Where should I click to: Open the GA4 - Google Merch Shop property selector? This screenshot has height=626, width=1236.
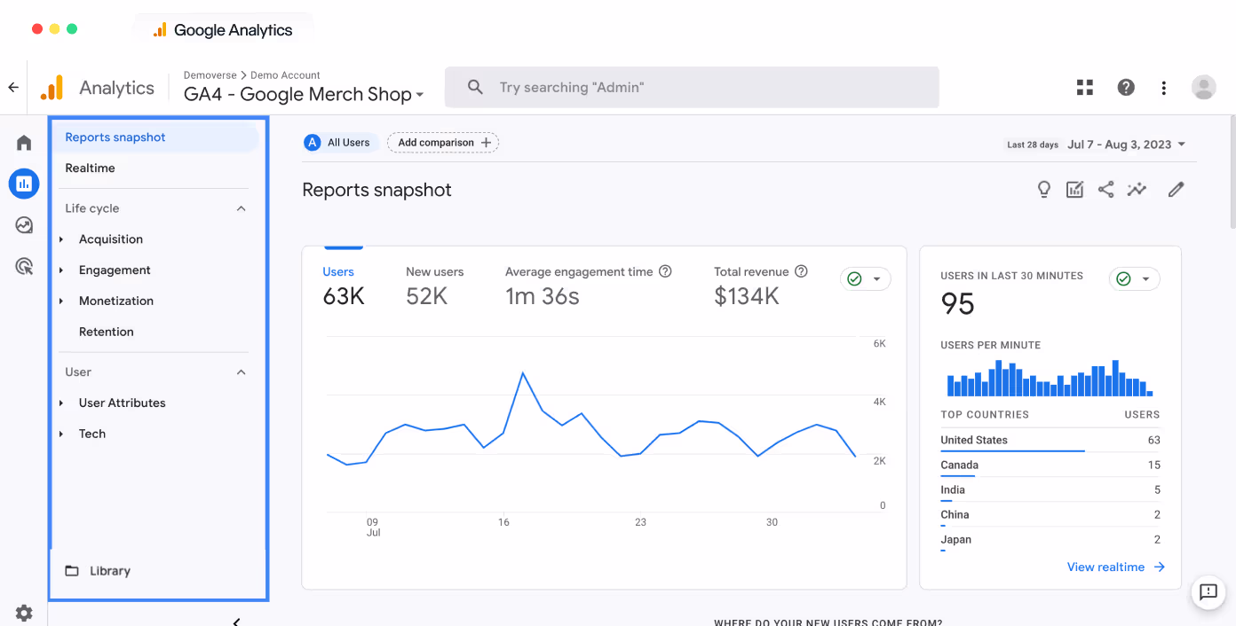[x=303, y=94]
